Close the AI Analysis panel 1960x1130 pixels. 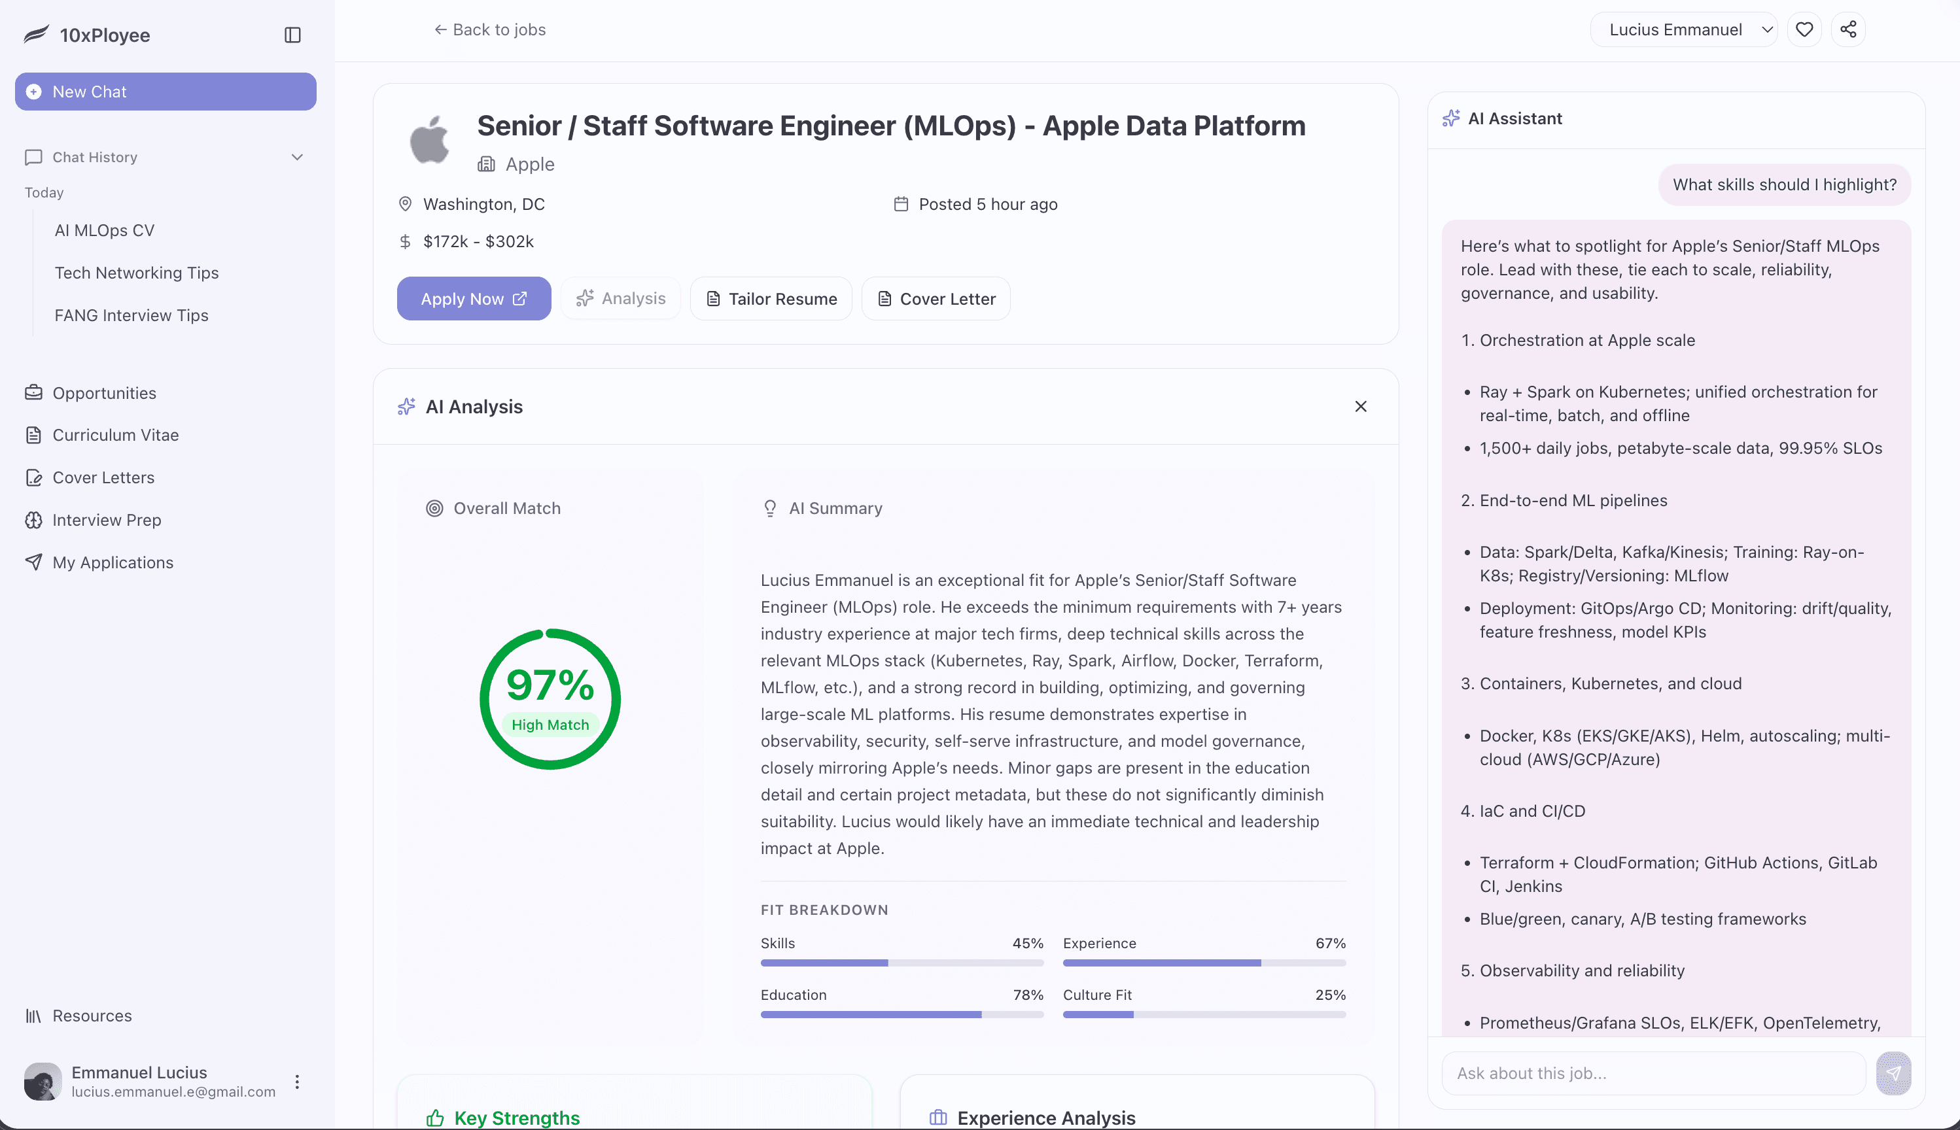click(x=1361, y=407)
